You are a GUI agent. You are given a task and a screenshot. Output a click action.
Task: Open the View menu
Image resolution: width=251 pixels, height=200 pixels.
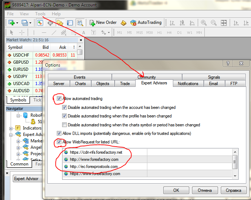click(x=24, y=14)
